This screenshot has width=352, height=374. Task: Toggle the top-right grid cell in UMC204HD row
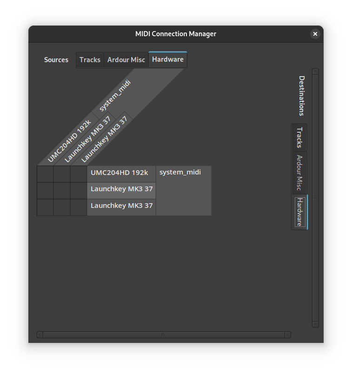pyautogui.click(x=79, y=174)
